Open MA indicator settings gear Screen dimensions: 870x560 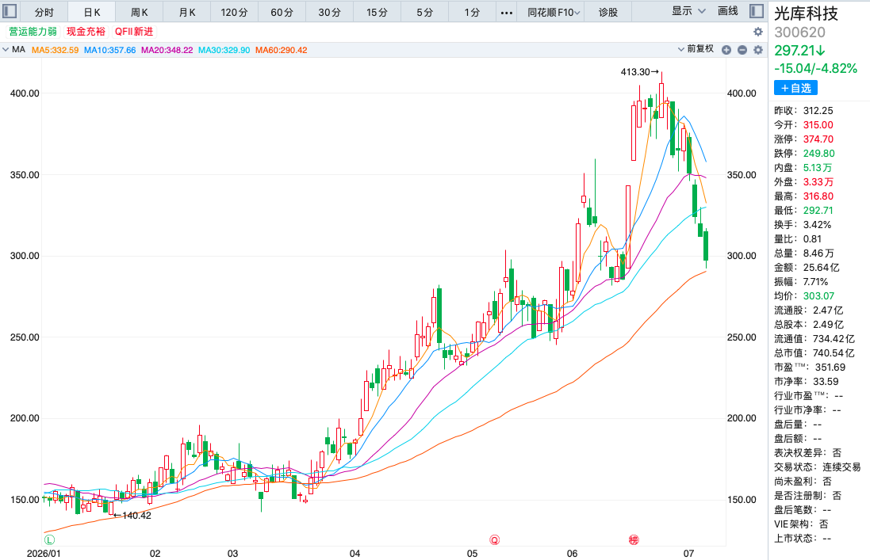[x=758, y=50]
